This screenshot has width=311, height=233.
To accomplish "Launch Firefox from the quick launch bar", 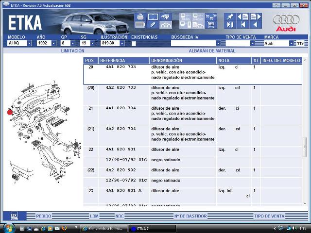I will pos(64,229).
